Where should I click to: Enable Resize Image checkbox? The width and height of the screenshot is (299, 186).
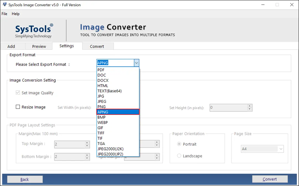(x=18, y=107)
